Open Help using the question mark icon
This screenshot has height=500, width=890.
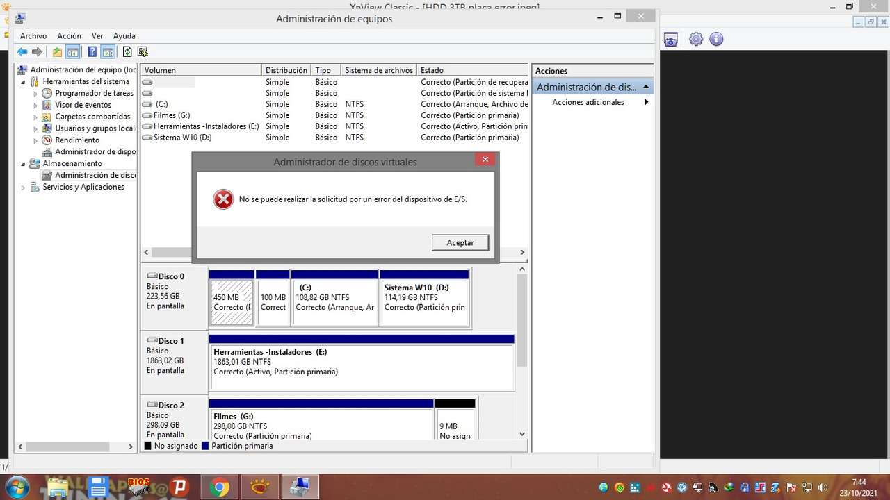point(92,51)
